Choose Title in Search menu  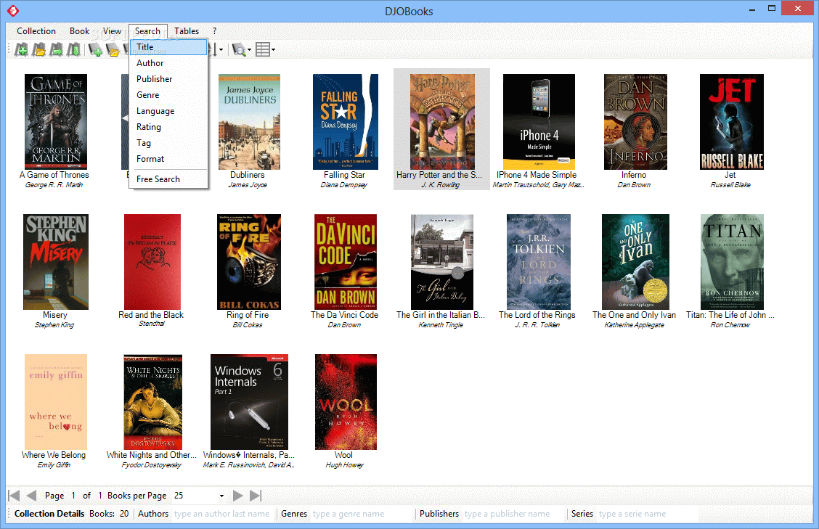click(168, 47)
